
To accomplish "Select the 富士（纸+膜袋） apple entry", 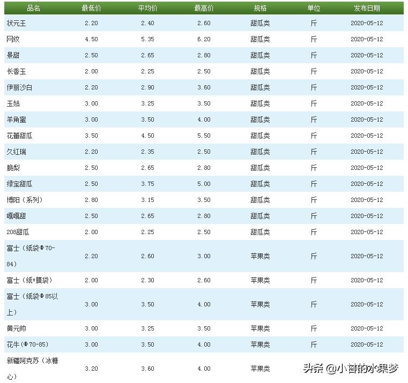I will [29, 281].
